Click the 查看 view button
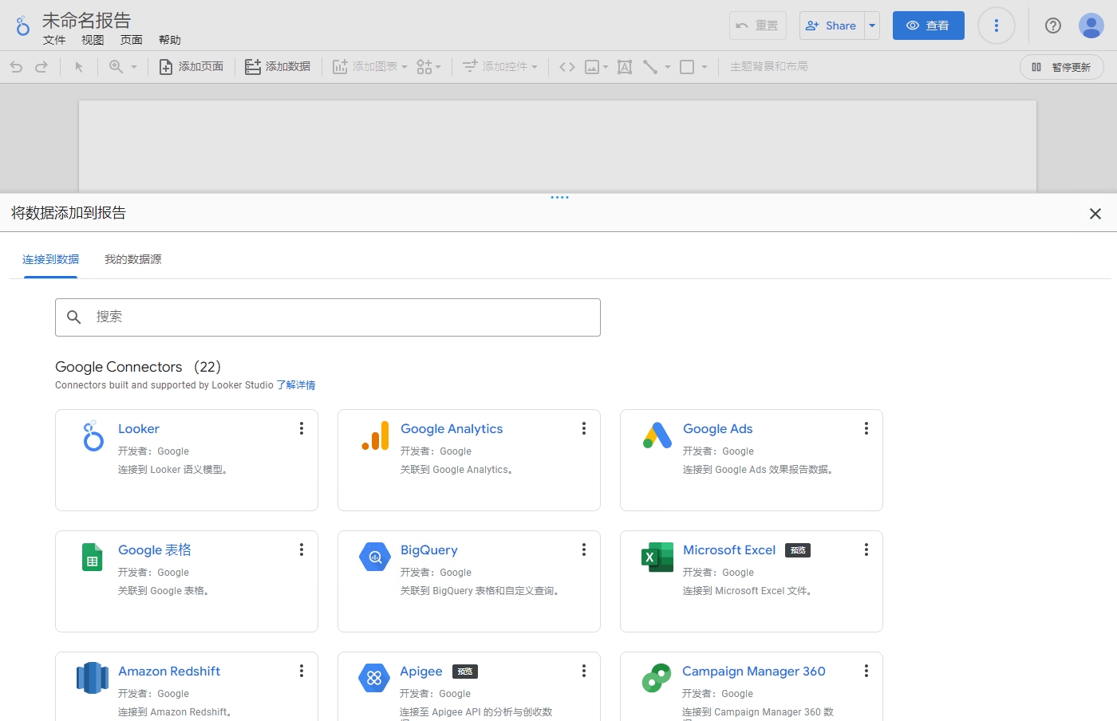Screen dimensions: 1117x721 click(x=929, y=26)
